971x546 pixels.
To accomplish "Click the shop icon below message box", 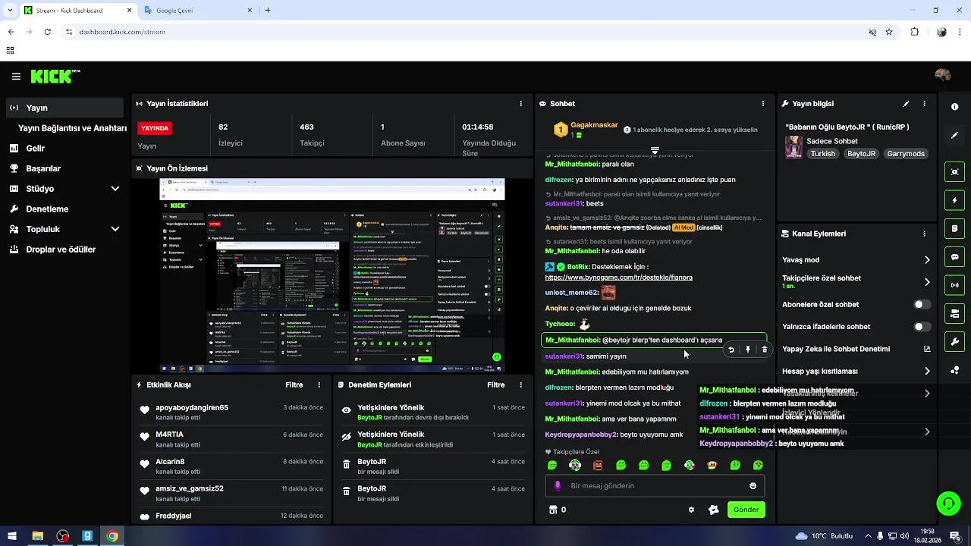I will point(553,510).
